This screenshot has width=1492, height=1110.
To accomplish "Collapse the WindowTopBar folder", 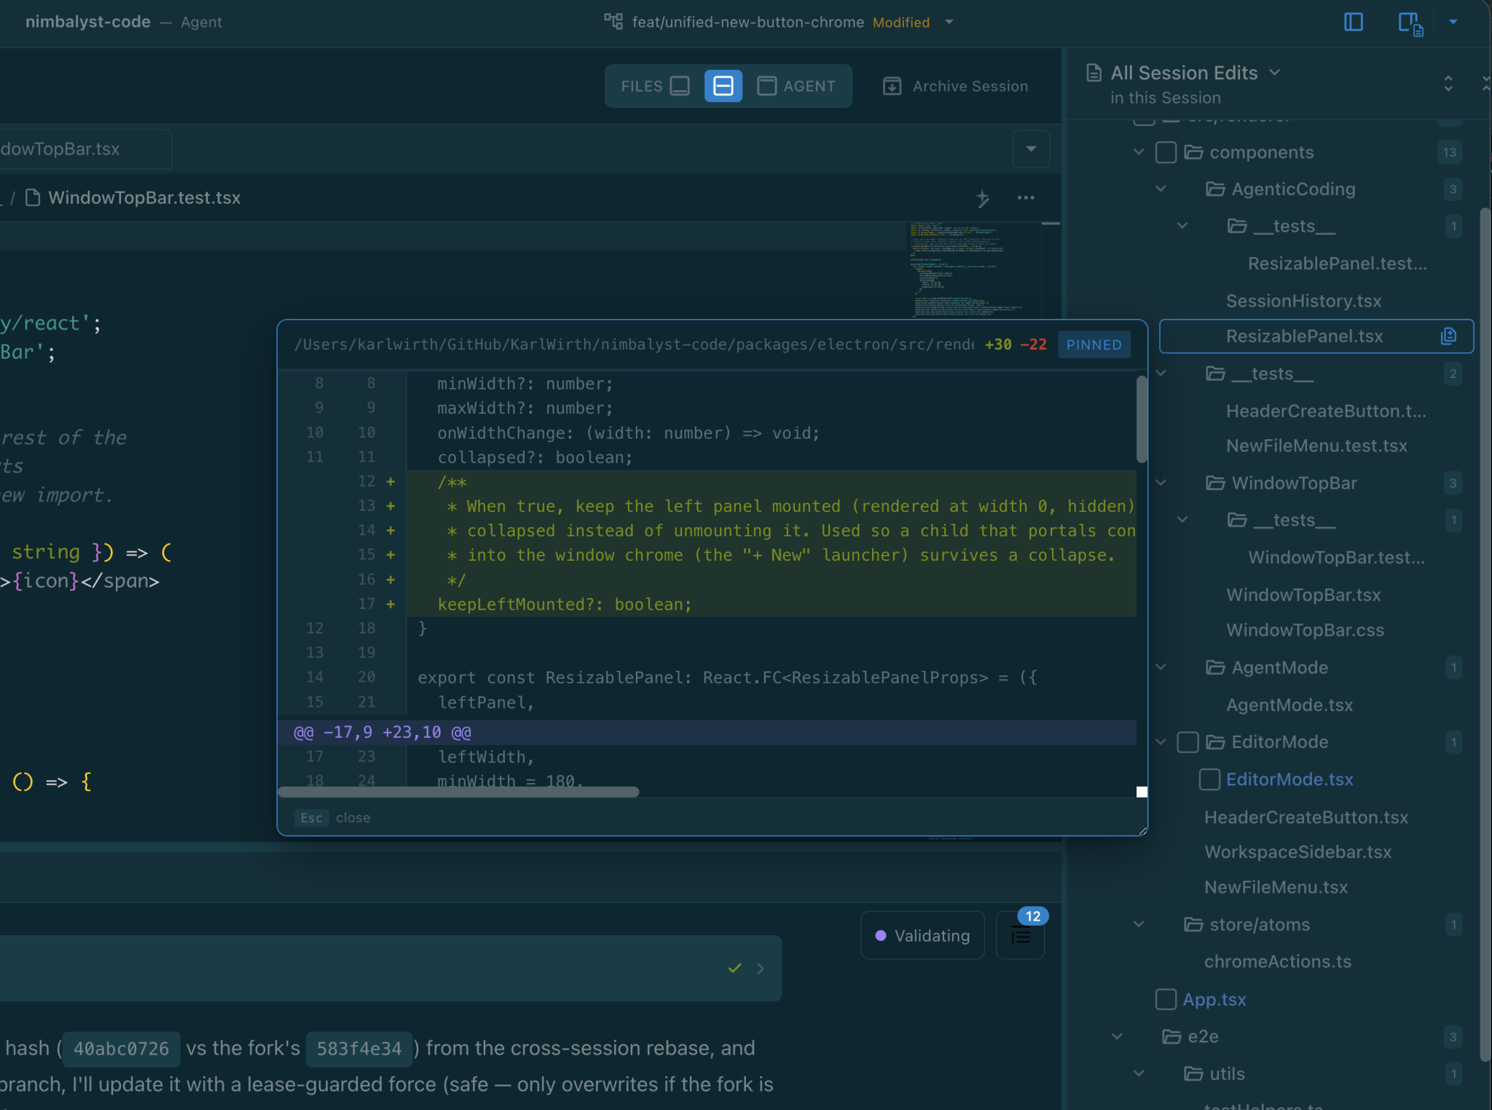I will pyautogui.click(x=1161, y=483).
